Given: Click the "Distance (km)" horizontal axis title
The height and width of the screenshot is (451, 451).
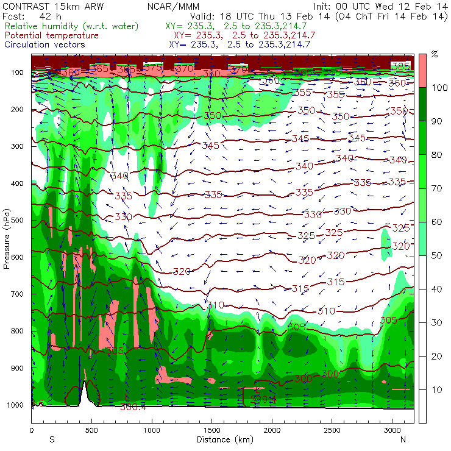Looking at the screenshot, I should pyautogui.click(x=225, y=439).
